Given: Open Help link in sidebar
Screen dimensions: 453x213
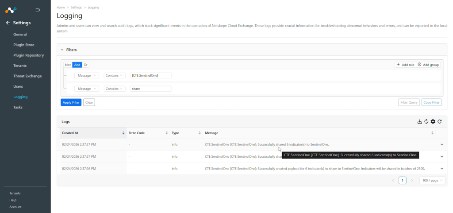Looking at the screenshot, I should pos(13,200).
